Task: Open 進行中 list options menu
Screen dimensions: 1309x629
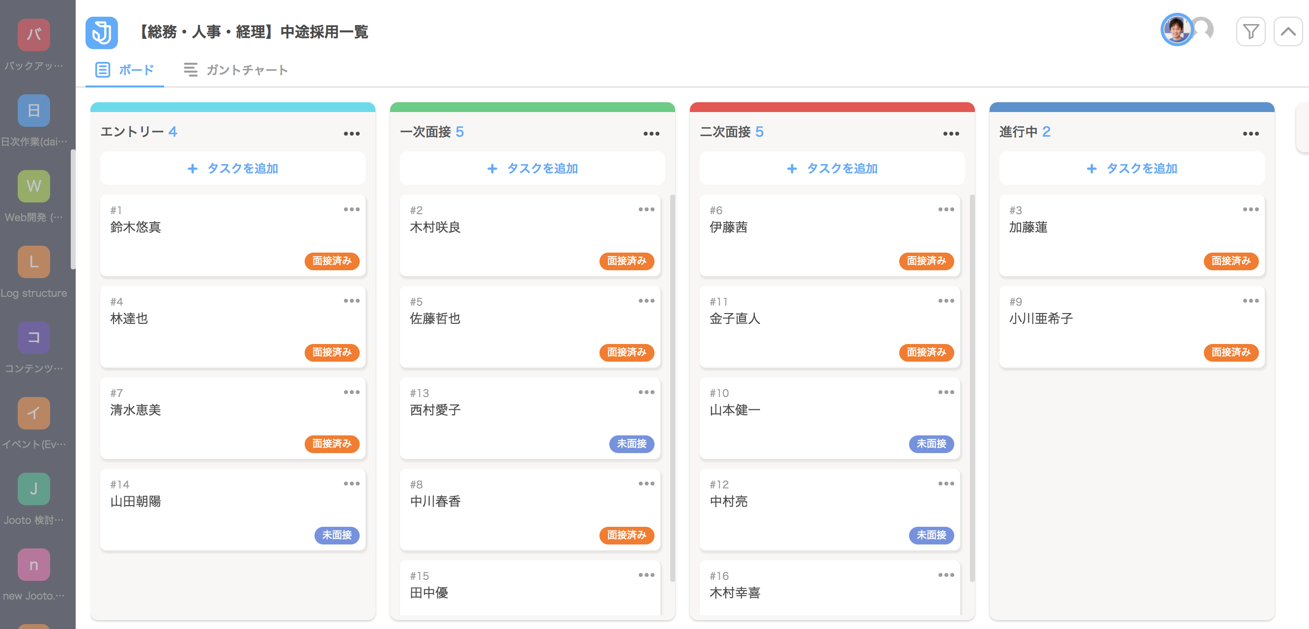Action: (x=1251, y=134)
